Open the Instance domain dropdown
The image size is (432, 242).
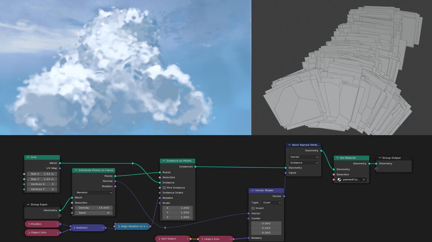(303, 163)
